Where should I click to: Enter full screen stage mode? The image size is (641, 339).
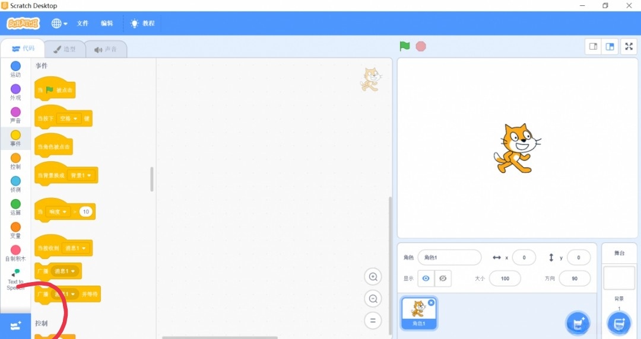click(x=629, y=47)
